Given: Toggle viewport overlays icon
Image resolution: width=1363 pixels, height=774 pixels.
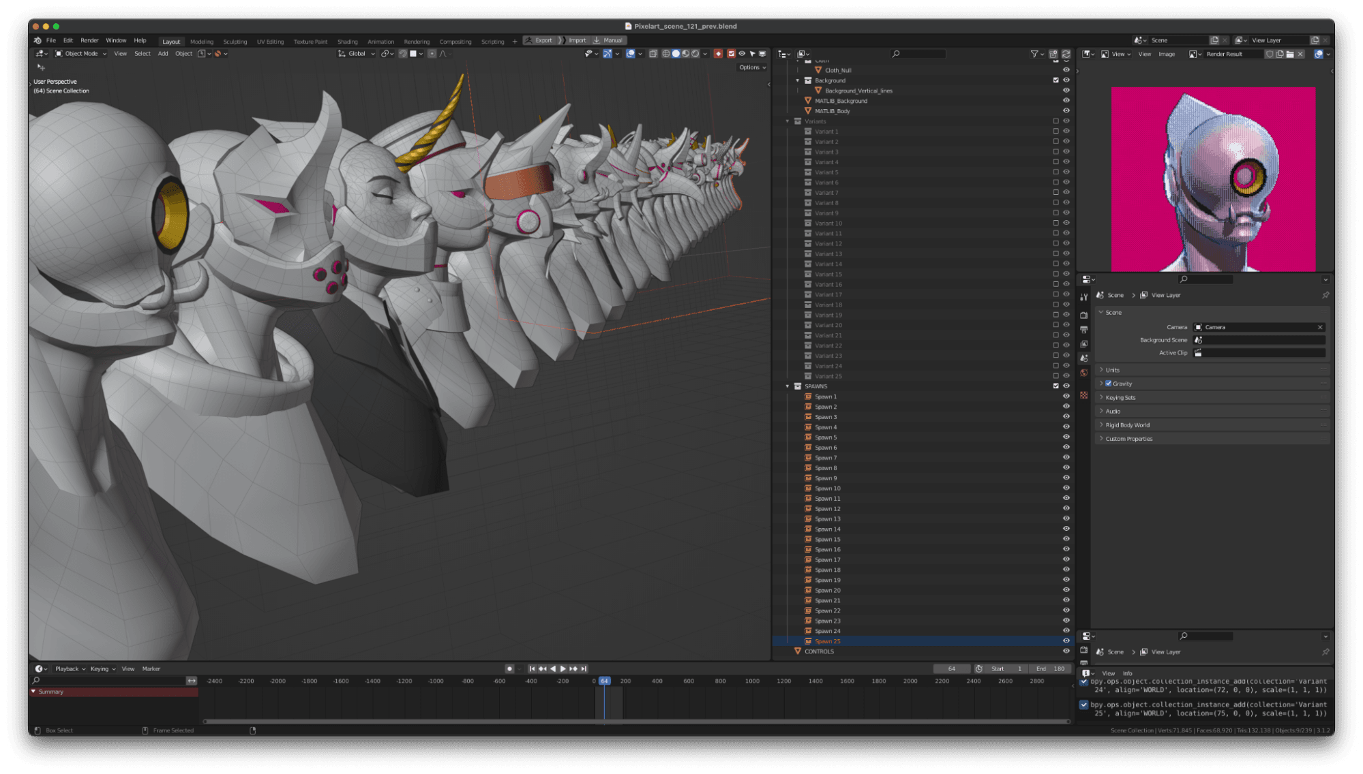Looking at the screenshot, I should click(630, 54).
